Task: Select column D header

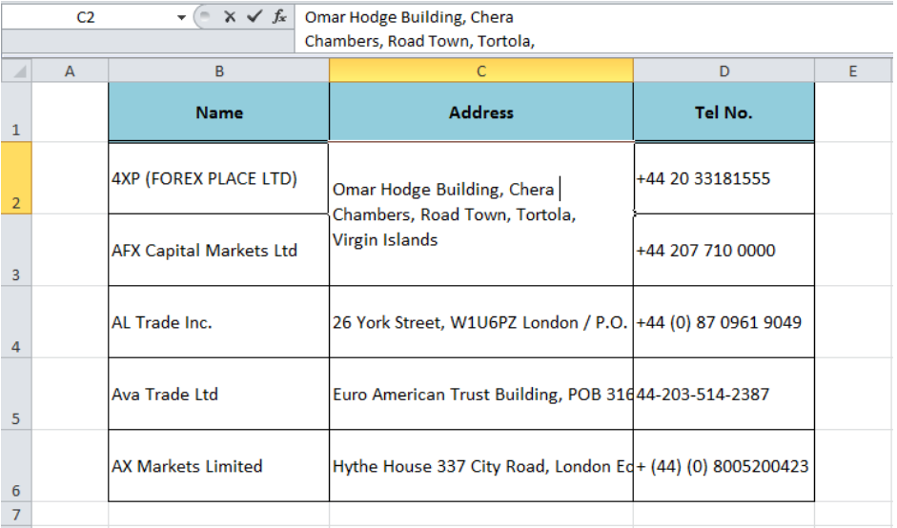Action: tap(724, 71)
